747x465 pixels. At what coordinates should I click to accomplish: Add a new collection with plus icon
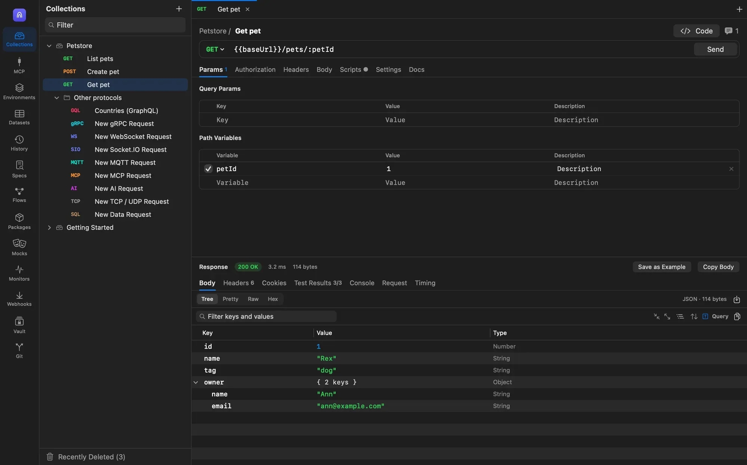point(179,9)
